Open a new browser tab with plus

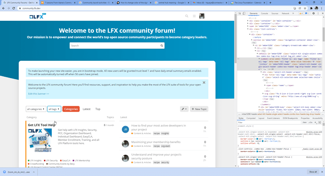click(270, 3)
